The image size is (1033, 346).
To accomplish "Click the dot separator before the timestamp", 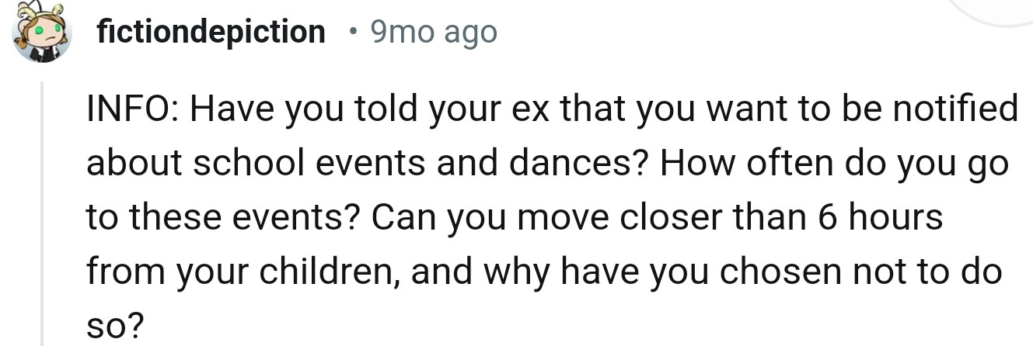I will [x=353, y=33].
